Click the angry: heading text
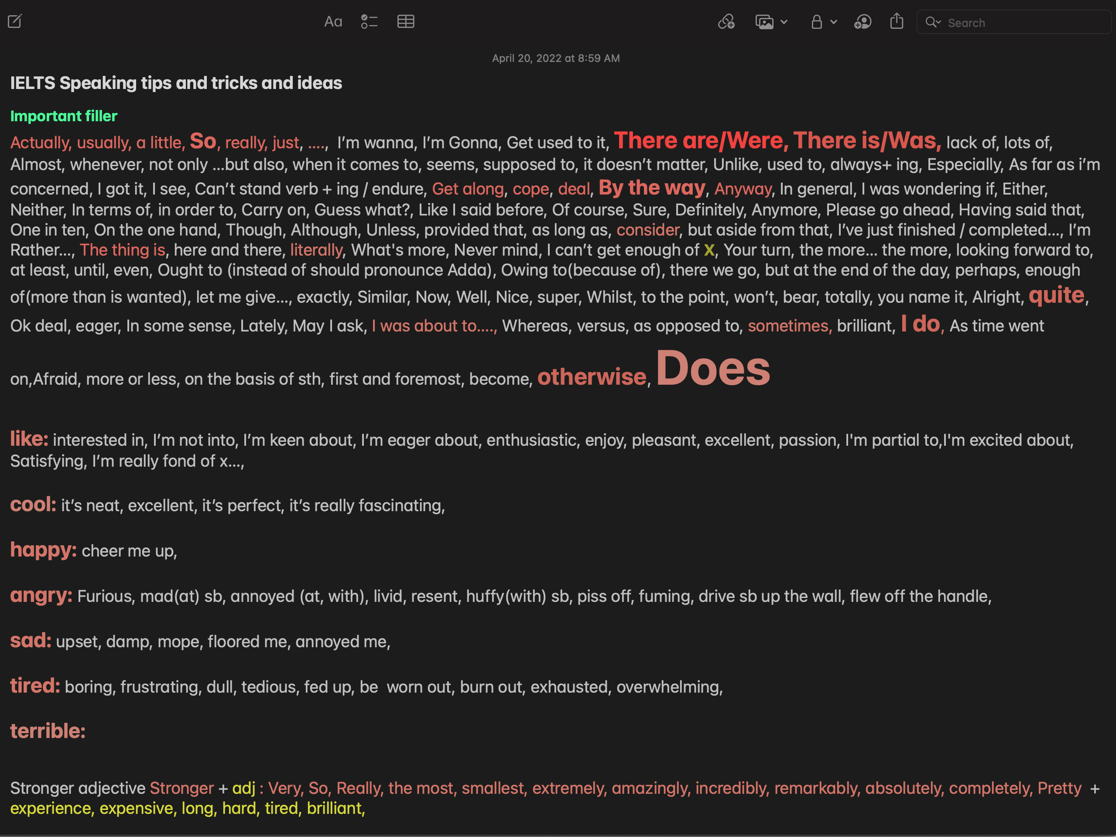This screenshot has height=837, width=1116. 41,595
